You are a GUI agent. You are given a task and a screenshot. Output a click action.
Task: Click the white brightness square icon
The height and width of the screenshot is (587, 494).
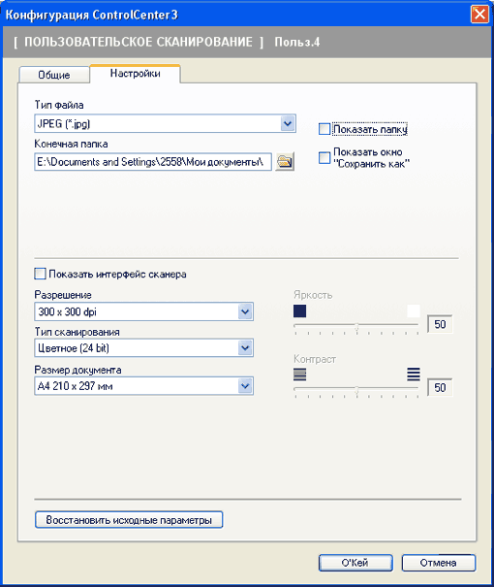(x=414, y=310)
